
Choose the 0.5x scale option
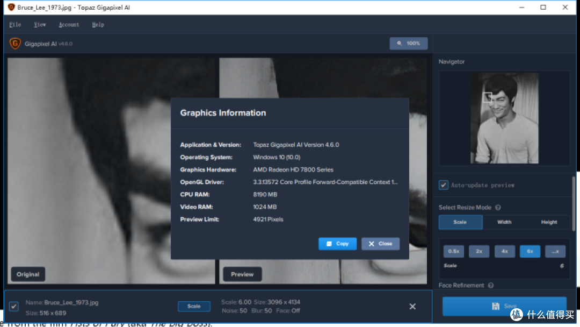tap(453, 251)
